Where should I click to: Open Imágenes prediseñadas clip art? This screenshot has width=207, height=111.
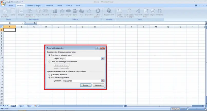(x=30, y=13)
